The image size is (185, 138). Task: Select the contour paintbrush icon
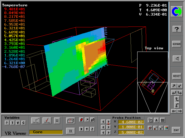[46, 120]
